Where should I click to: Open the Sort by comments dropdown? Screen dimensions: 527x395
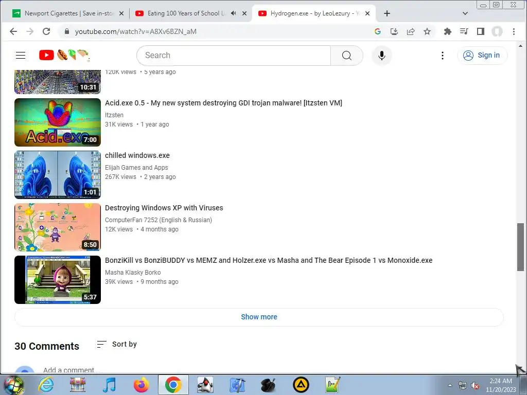117,344
